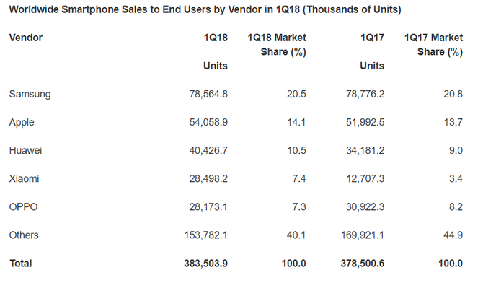Select Apple's 14.1 market share value
Viewport: 483px width, 283px height.
click(296, 123)
